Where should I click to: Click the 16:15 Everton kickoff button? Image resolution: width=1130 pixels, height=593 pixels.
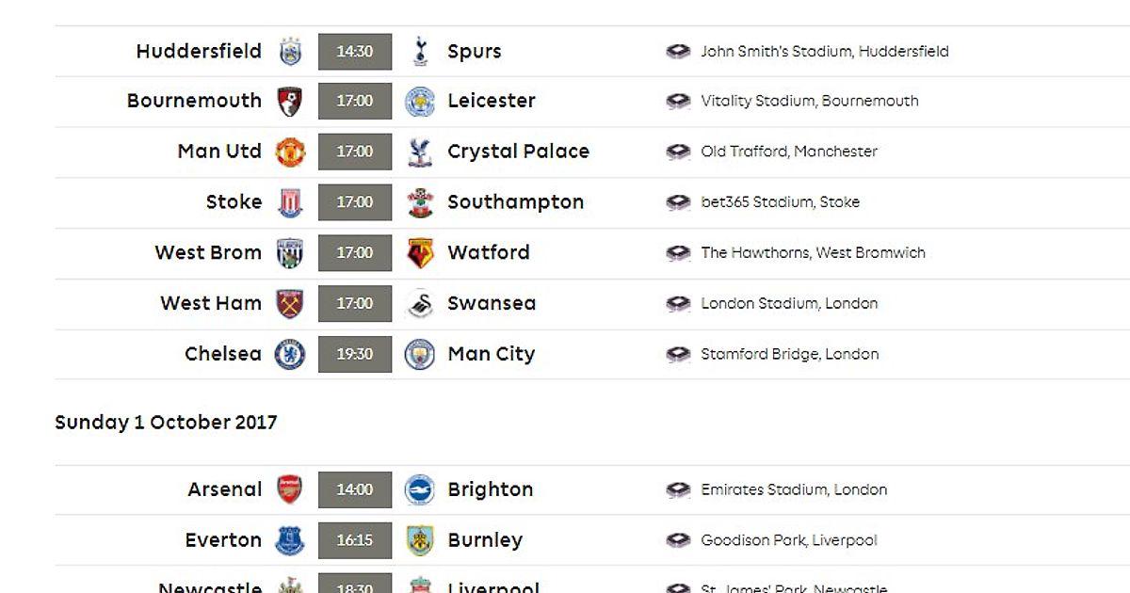[355, 540]
